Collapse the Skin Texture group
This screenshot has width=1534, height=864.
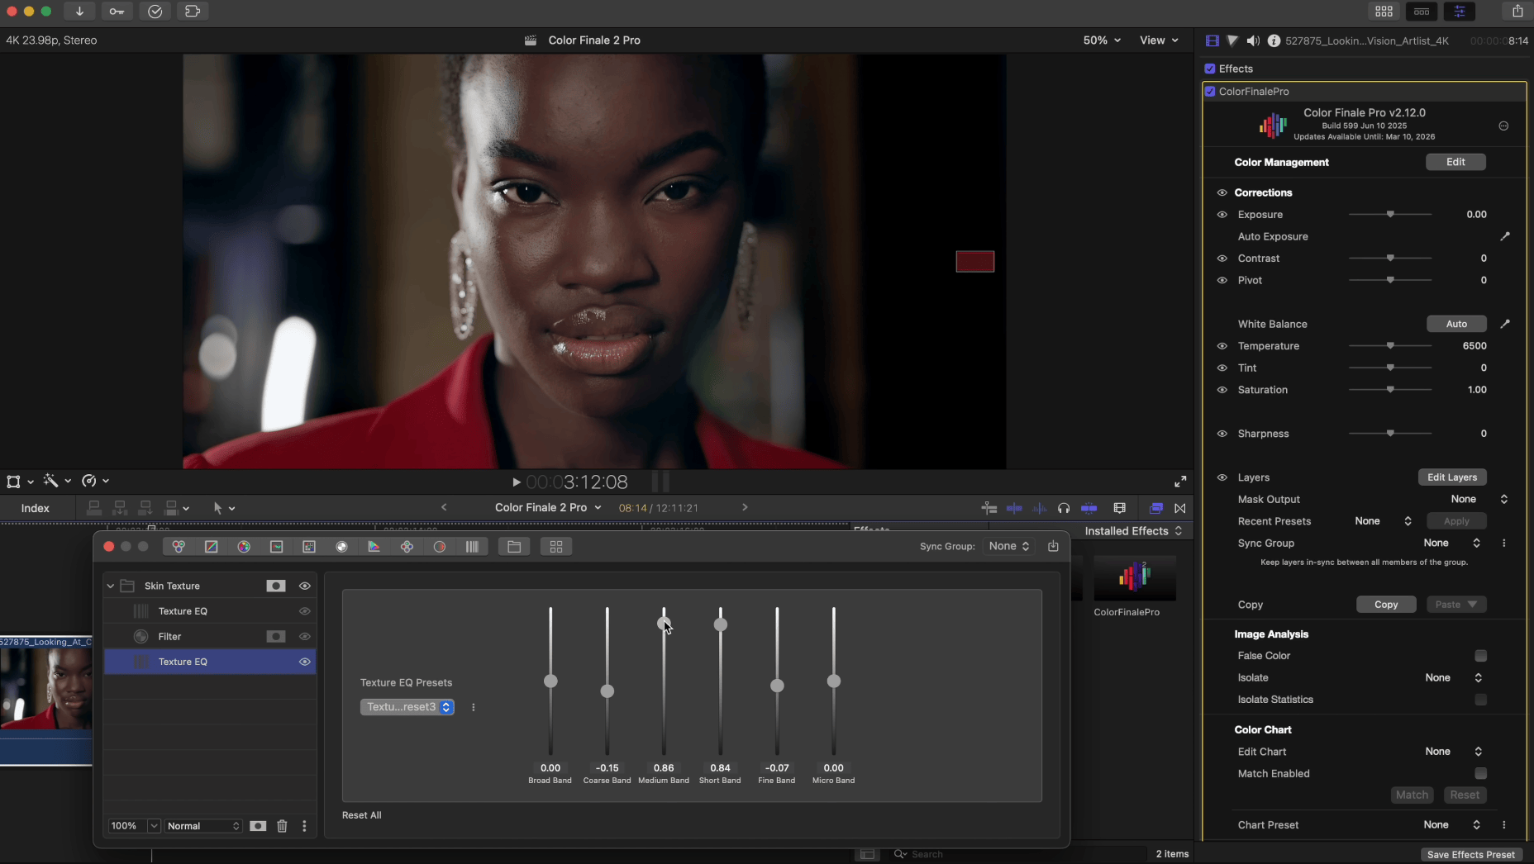coord(111,586)
